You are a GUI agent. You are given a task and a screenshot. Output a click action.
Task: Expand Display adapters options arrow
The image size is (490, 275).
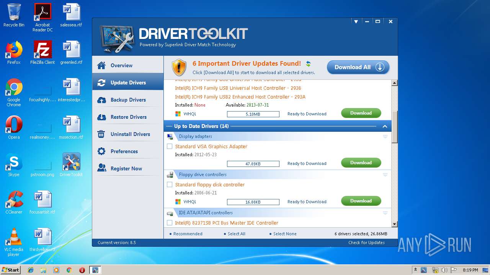[385, 136]
